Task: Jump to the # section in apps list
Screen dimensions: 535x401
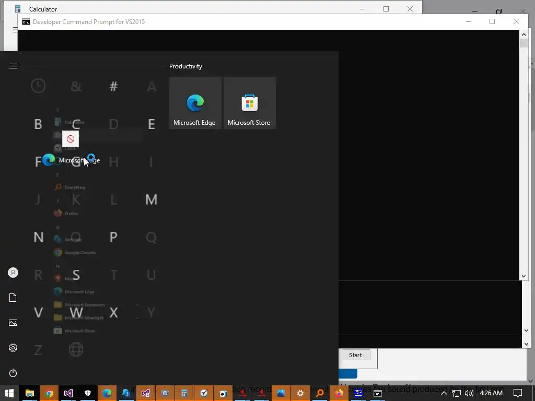Action: pos(113,86)
